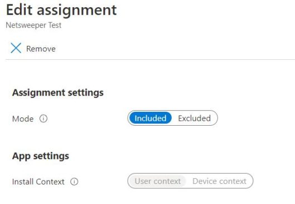Click the blue X Remove icon
Image resolution: width=295 pixels, height=204 pixels.
[x=16, y=48]
